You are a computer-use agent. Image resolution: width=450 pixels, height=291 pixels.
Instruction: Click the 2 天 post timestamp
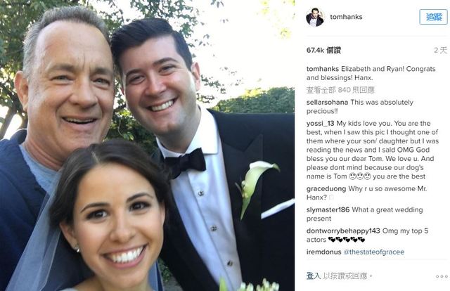point(441,50)
